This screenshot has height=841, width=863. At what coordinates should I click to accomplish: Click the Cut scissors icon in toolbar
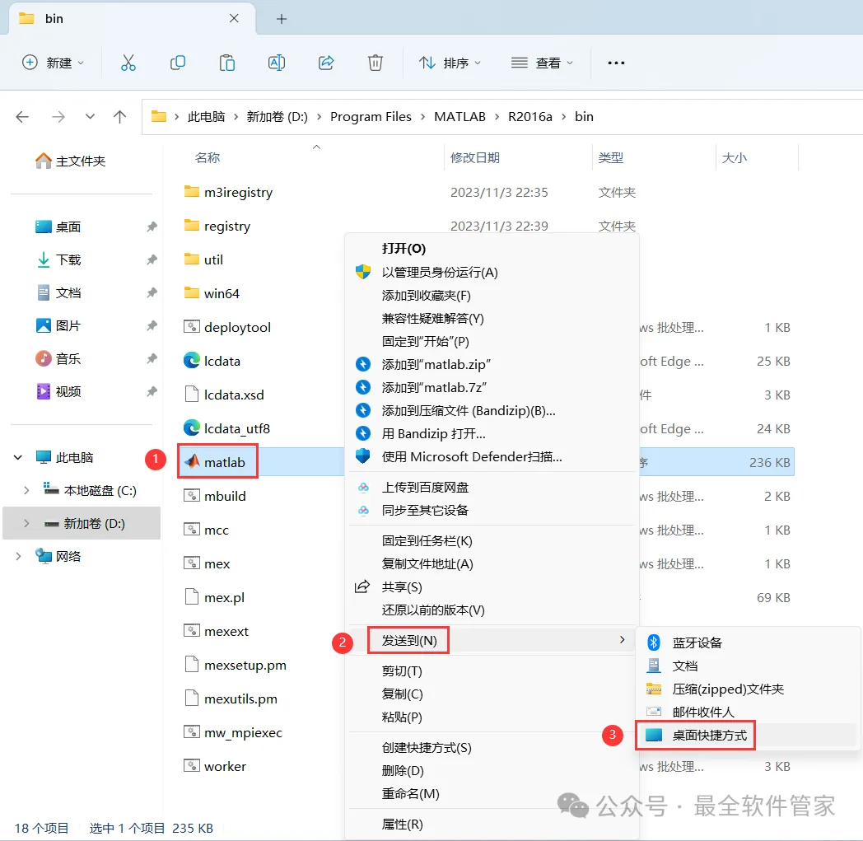128,63
